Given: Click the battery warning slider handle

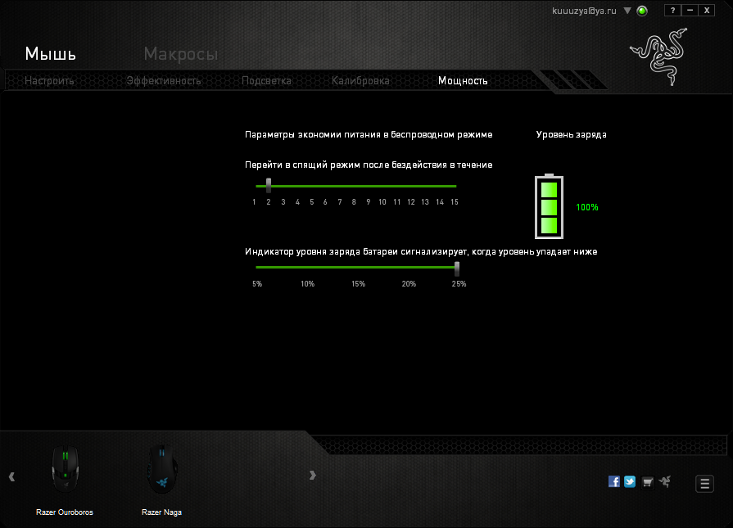Looking at the screenshot, I should pyautogui.click(x=457, y=269).
